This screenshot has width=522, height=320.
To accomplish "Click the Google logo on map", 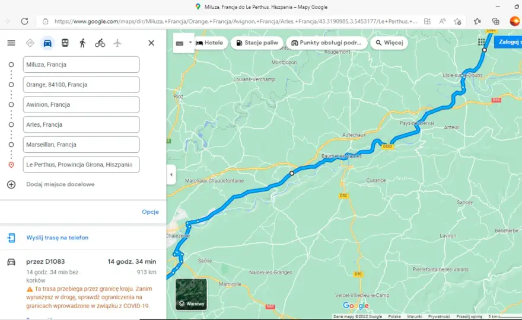I will [355, 305].
